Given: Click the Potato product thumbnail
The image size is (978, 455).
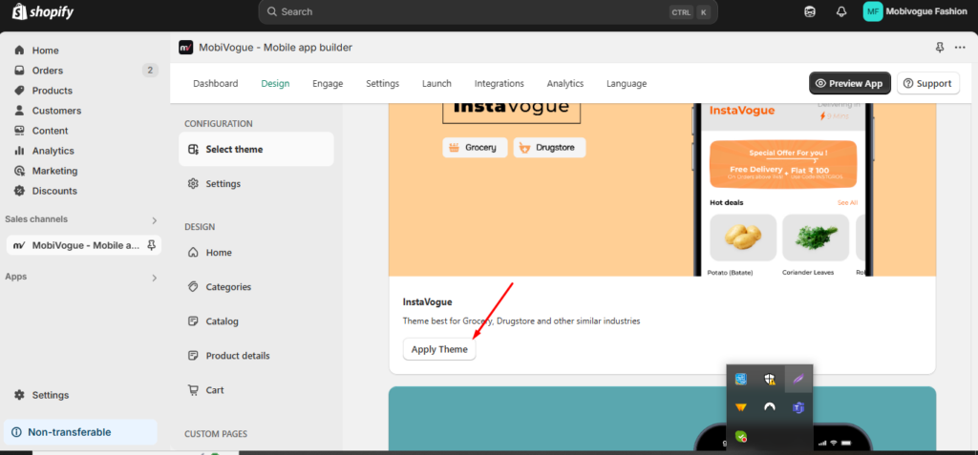Looking at the screenshot, I should (x=743, y=238).
